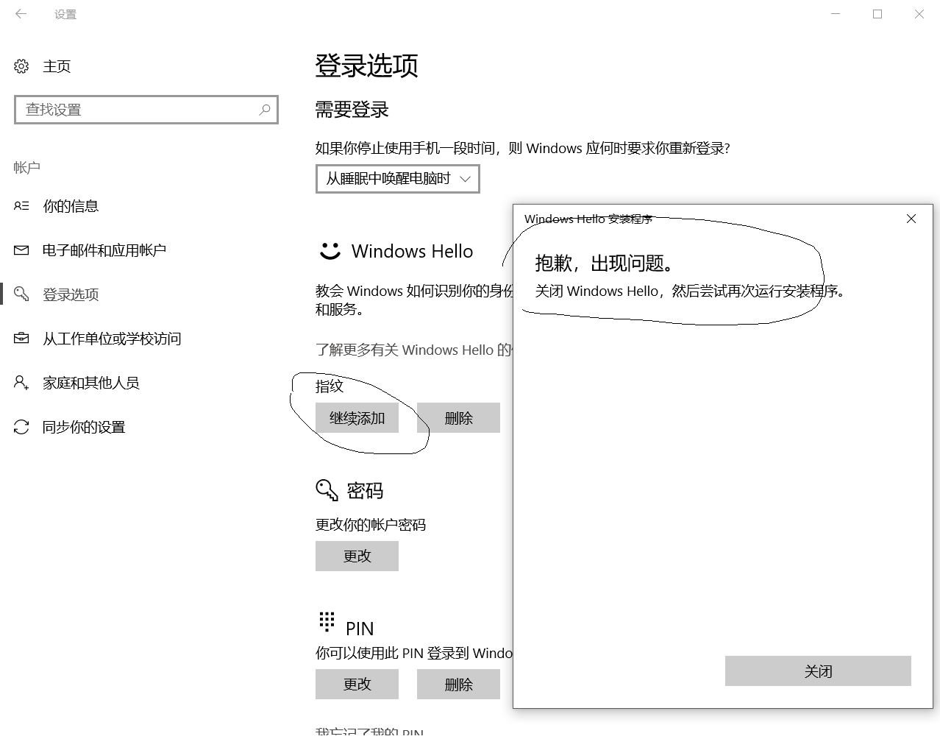Focus the 查找设置 search field
This screenshot has width=940, height=739.
(x=146, y=110)
